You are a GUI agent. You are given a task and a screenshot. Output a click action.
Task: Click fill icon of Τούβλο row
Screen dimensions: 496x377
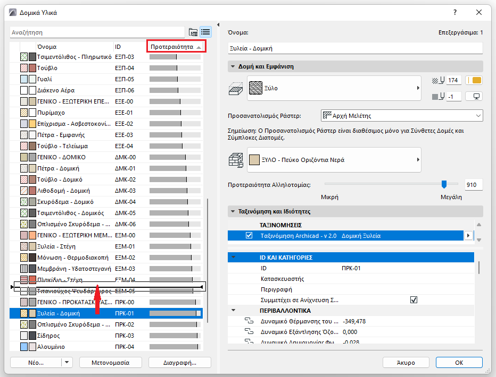tap(24, 68)
